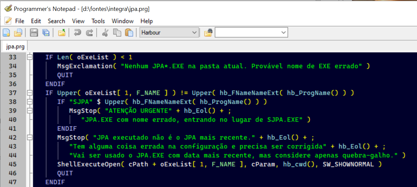Click line number 40 in the margin

click(13, 120)
